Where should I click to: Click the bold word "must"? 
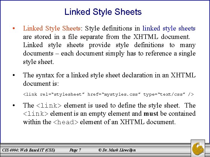pos(151,114)
